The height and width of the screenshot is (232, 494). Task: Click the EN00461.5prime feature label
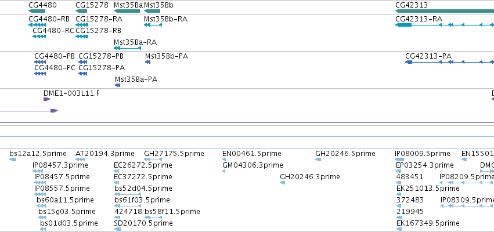pyautogui.click(x=252, y=154)
